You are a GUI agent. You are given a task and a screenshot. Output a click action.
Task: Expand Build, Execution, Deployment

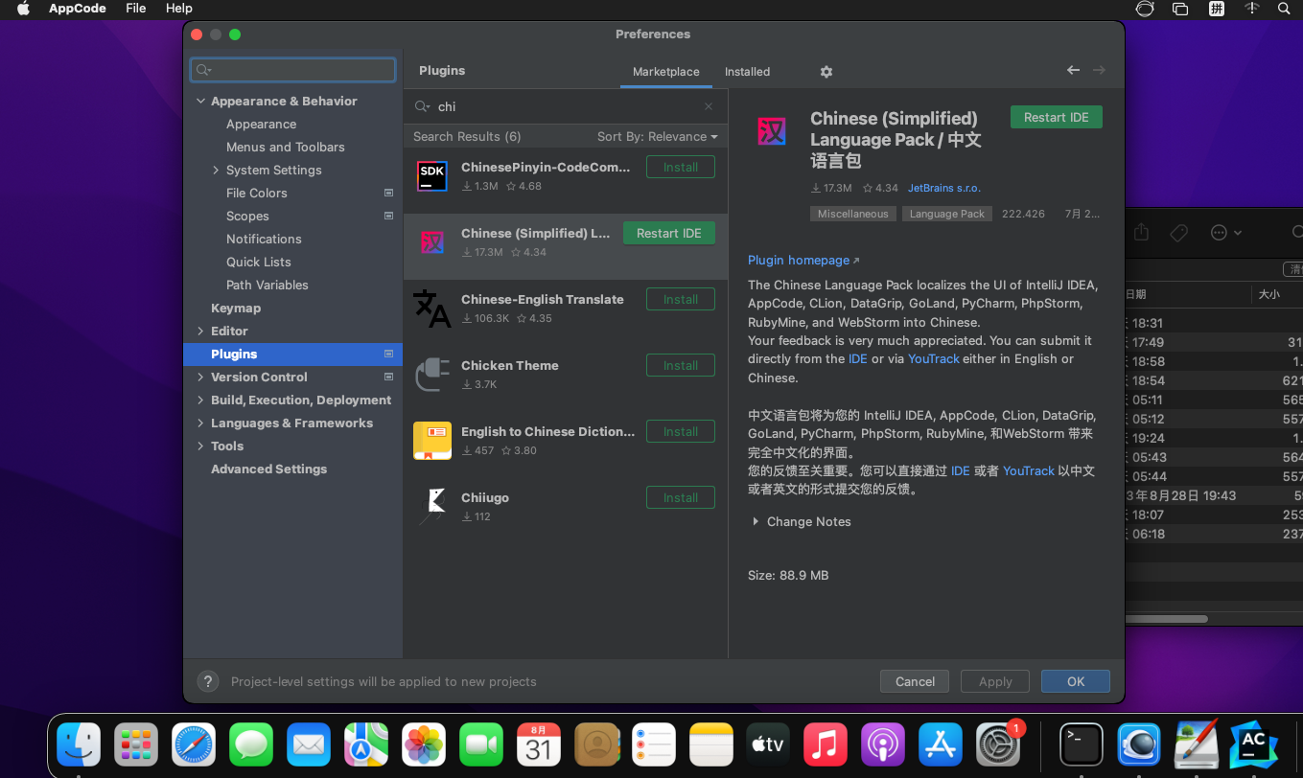click(x=200, y=400)
